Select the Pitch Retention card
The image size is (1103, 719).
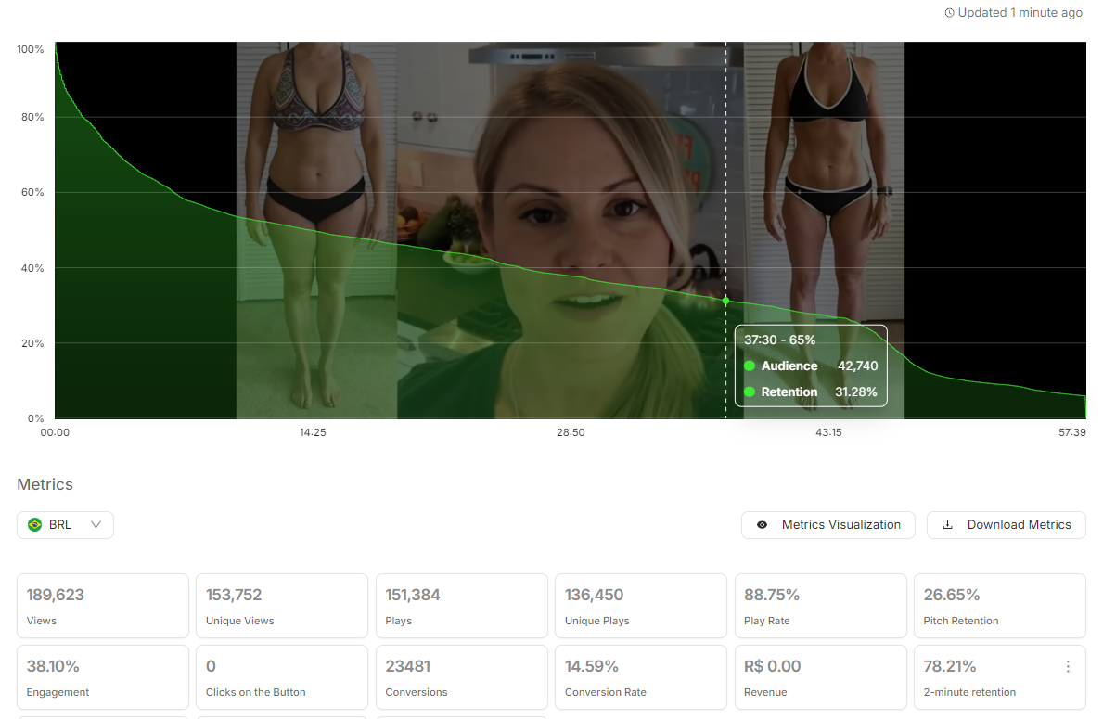[x=999, y=606]
